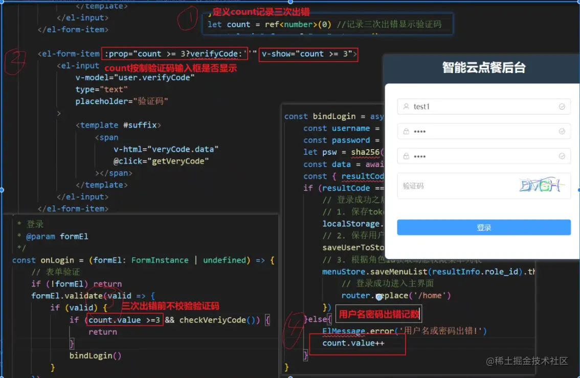Refresh the captcha image in the 验证码 field
Screen dimensions: 580x378
coord(541,185)
